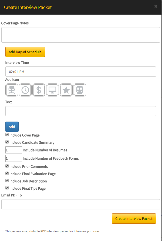Pick the computer monitor icon
This screenshot has height=241, width=162.
pos(52,90)
